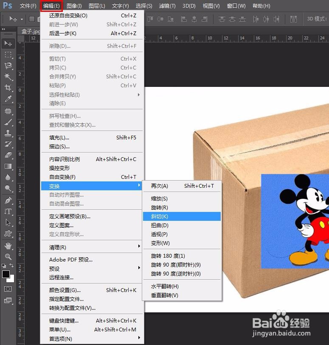Select the Move tool in toolbox
This screenshot has width=329, height=345.
pyautogui.click(x=8, y=43)
